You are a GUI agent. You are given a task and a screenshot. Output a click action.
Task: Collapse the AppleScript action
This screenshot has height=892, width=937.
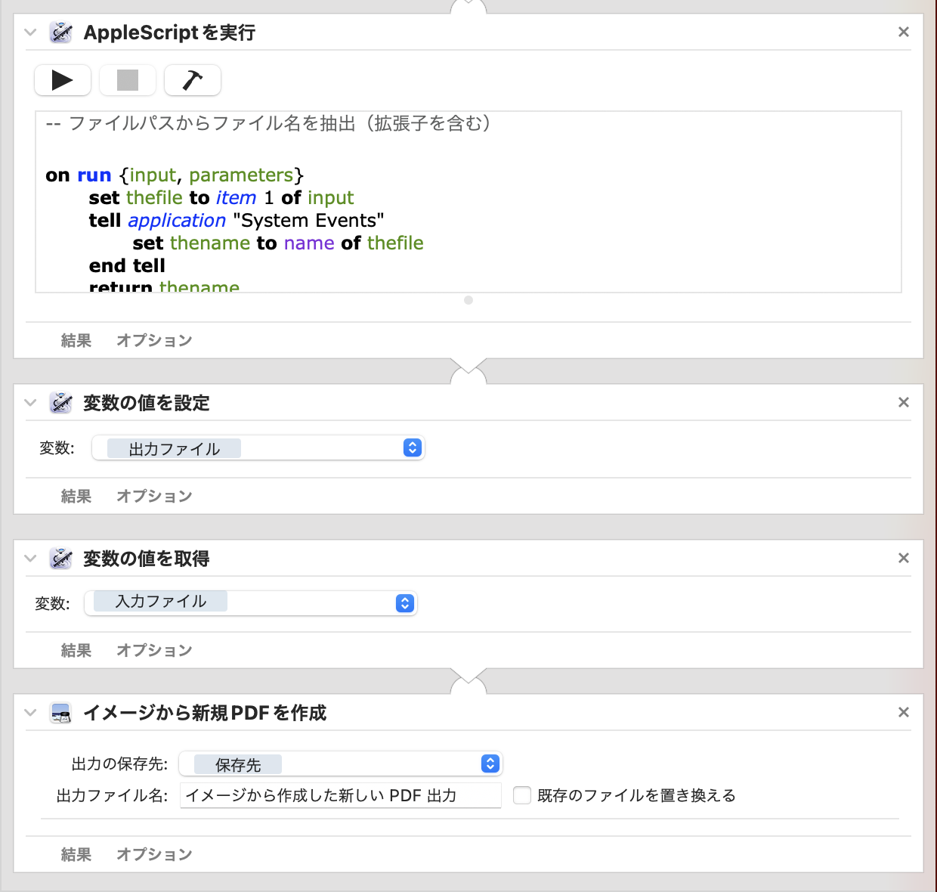coord(30,33)
